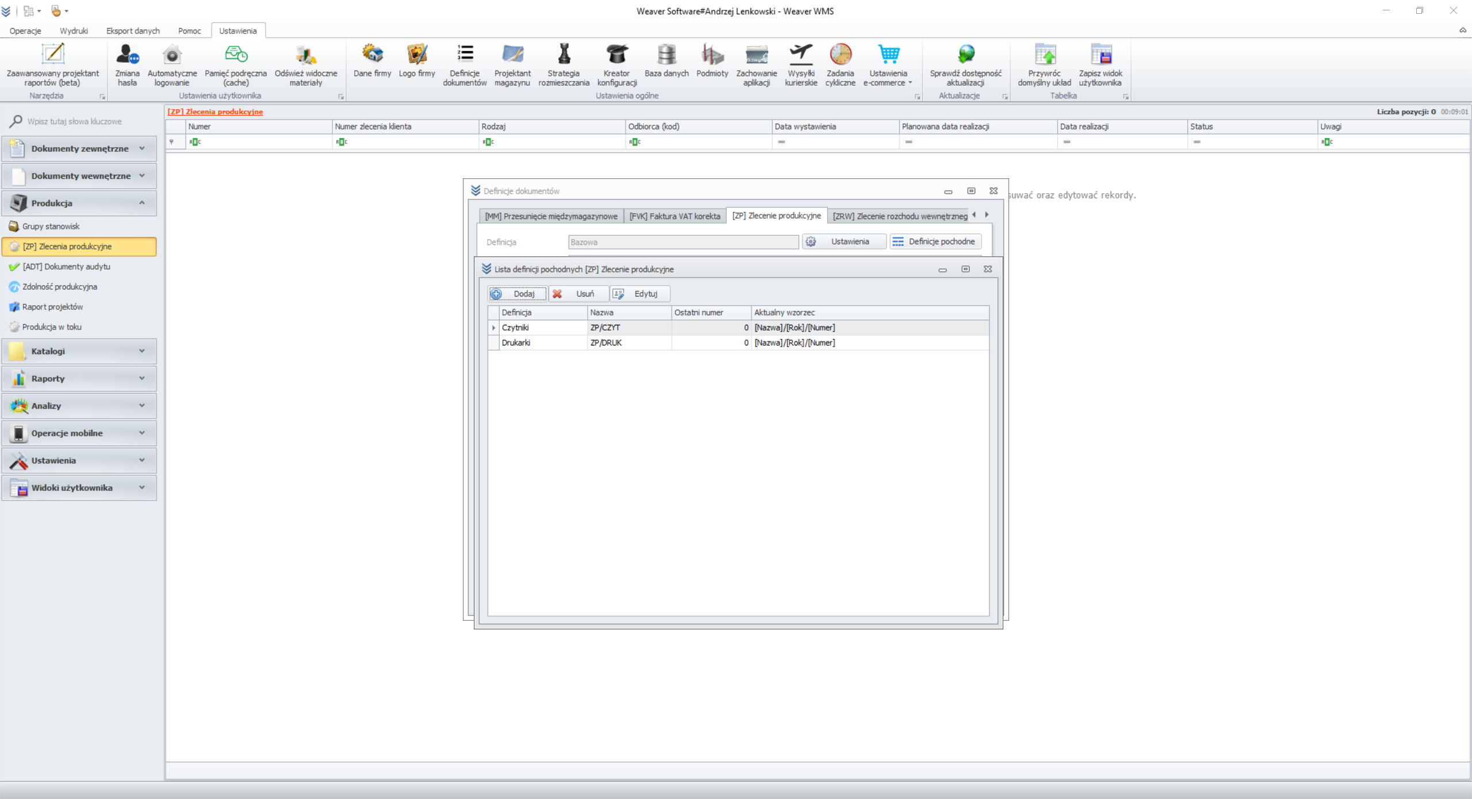
Task: Open Raport projektów
Action: click(79, 307)
